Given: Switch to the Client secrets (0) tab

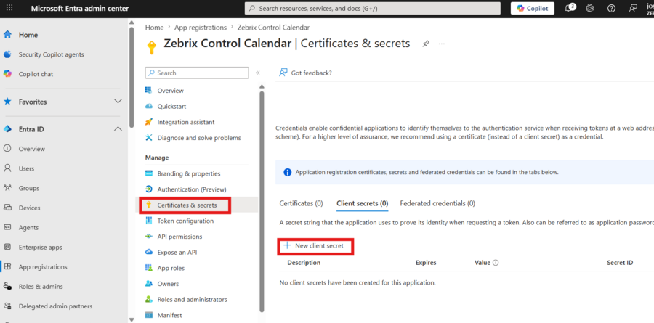Looking at the screenshot, I should [362, 203].
